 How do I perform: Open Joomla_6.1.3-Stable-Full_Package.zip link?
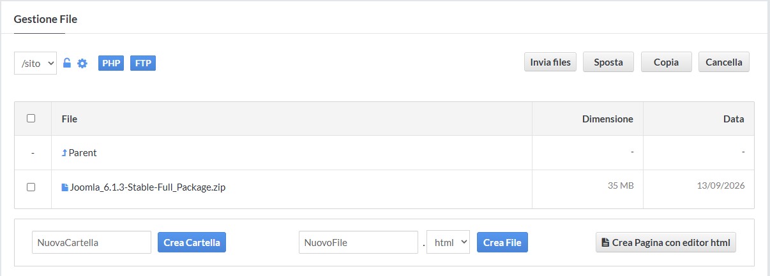click(148, 187)
